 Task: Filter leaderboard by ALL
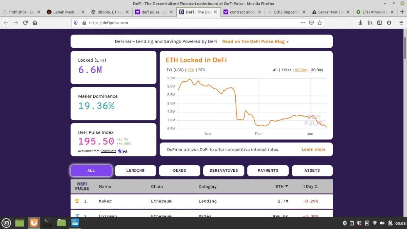tap(91, 171)
